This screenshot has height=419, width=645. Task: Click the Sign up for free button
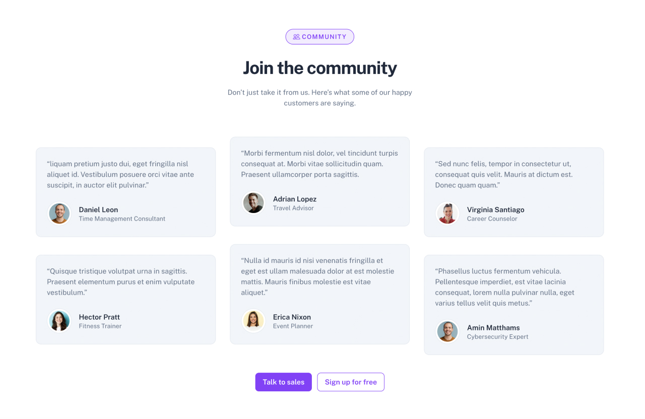pyautogui.click(x=351, y=382)
